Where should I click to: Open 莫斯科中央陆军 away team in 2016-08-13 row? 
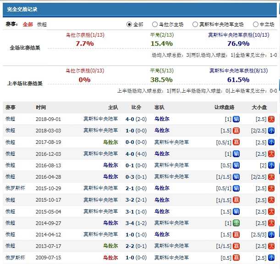pyautogui.click(x=171, y=165)
